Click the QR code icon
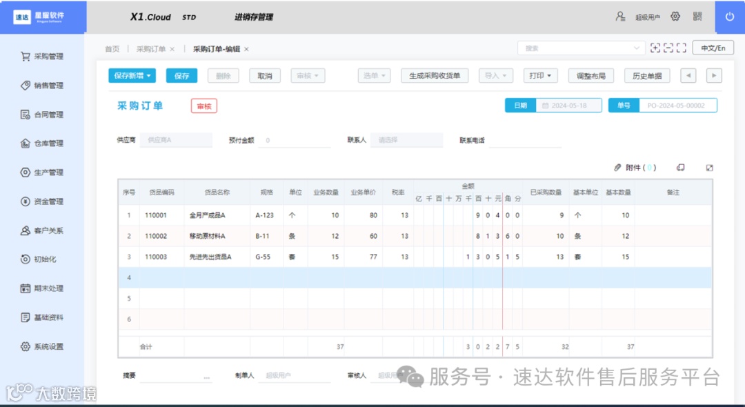 point(697,17)
